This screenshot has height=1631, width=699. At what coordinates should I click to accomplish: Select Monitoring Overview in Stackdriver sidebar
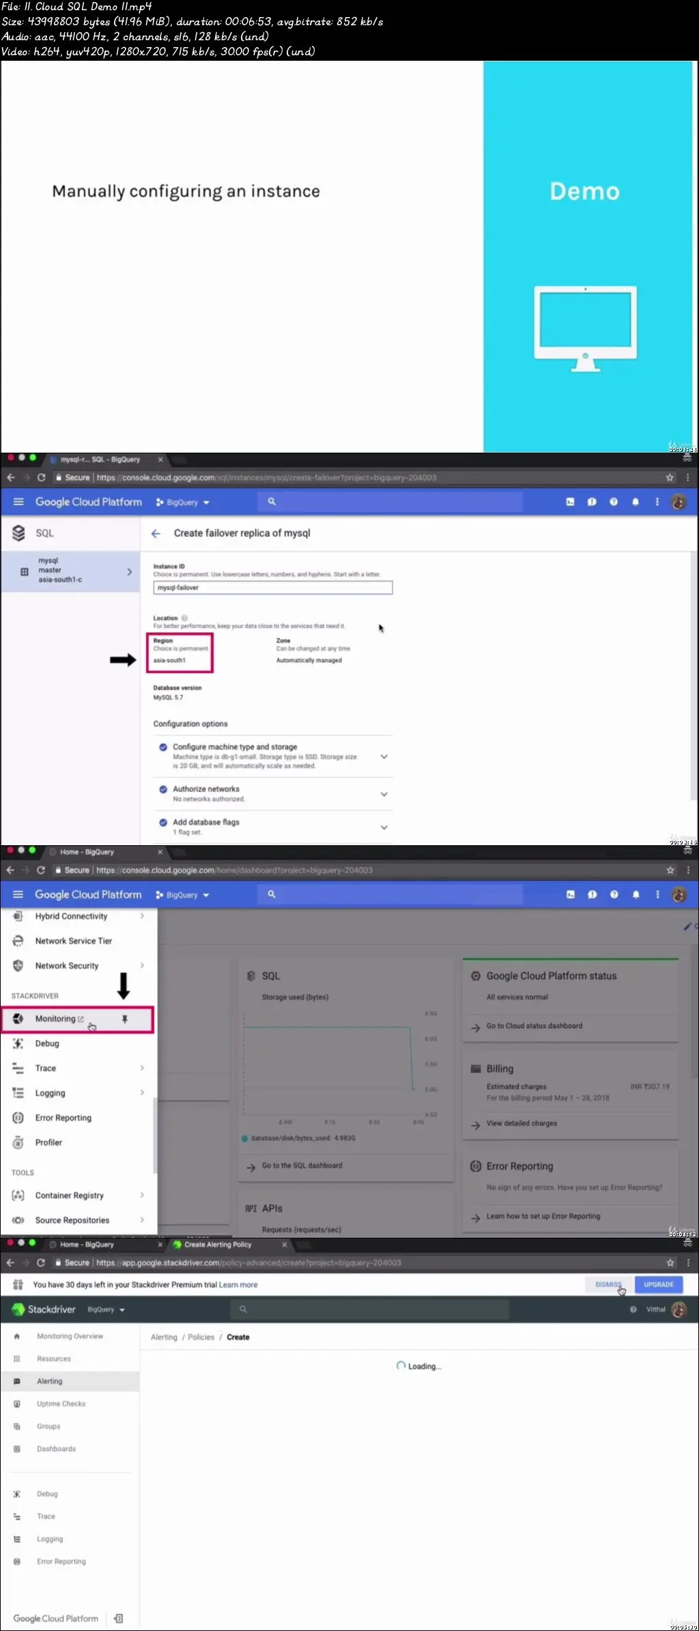(70, 1336)
